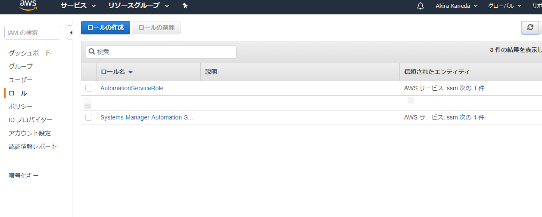
Task: Open the AutomationServiceRole link
Action: (x=132, y=88)
